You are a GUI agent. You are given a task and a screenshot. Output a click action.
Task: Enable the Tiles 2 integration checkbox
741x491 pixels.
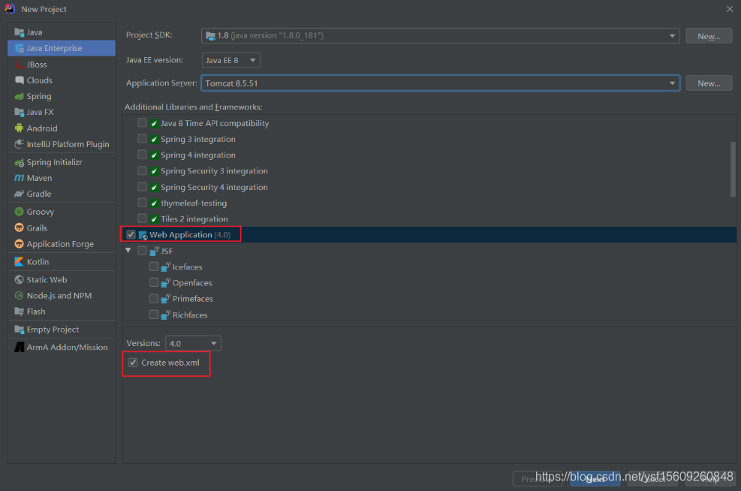[x=142, y=218]
